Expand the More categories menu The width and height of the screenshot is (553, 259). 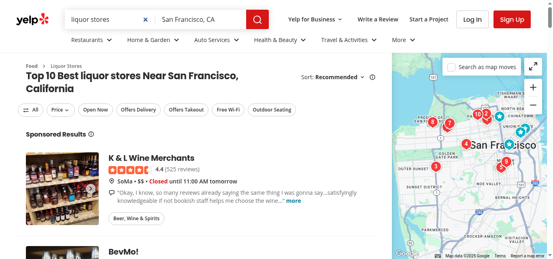[404, 40]
